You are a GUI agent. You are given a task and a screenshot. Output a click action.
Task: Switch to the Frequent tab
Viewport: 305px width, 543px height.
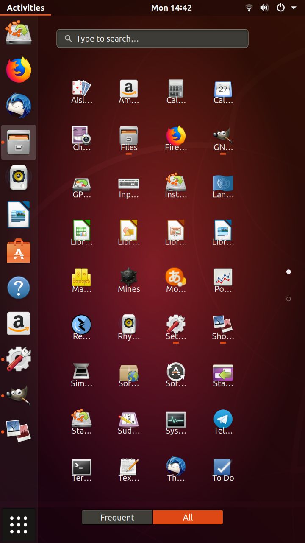coord(117,517)
